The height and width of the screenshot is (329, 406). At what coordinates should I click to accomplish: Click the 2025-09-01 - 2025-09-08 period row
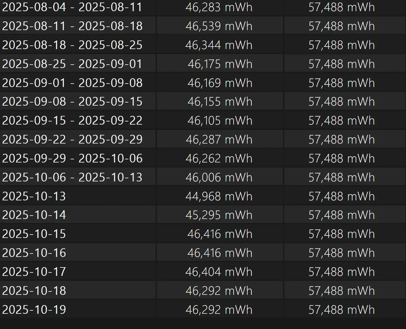click(72, 83)
